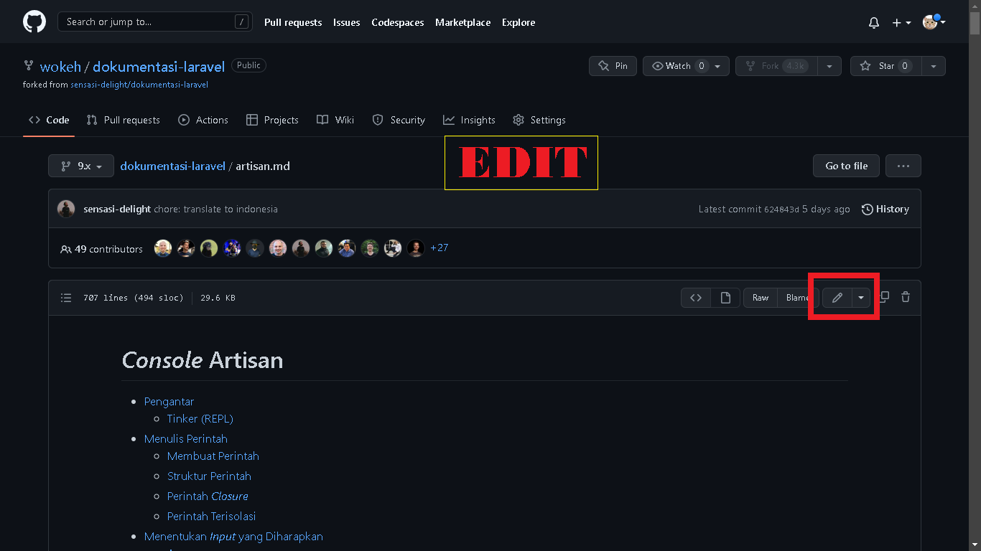The image size is (981, 551).
Task: Click the Fork button
Action: (x=776, y=66)
